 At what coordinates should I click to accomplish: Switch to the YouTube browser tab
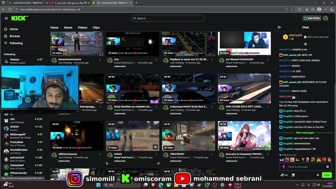click(70, 3)
